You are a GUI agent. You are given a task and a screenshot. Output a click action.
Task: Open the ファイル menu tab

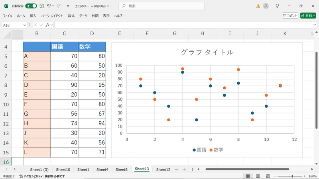[8, 16]
